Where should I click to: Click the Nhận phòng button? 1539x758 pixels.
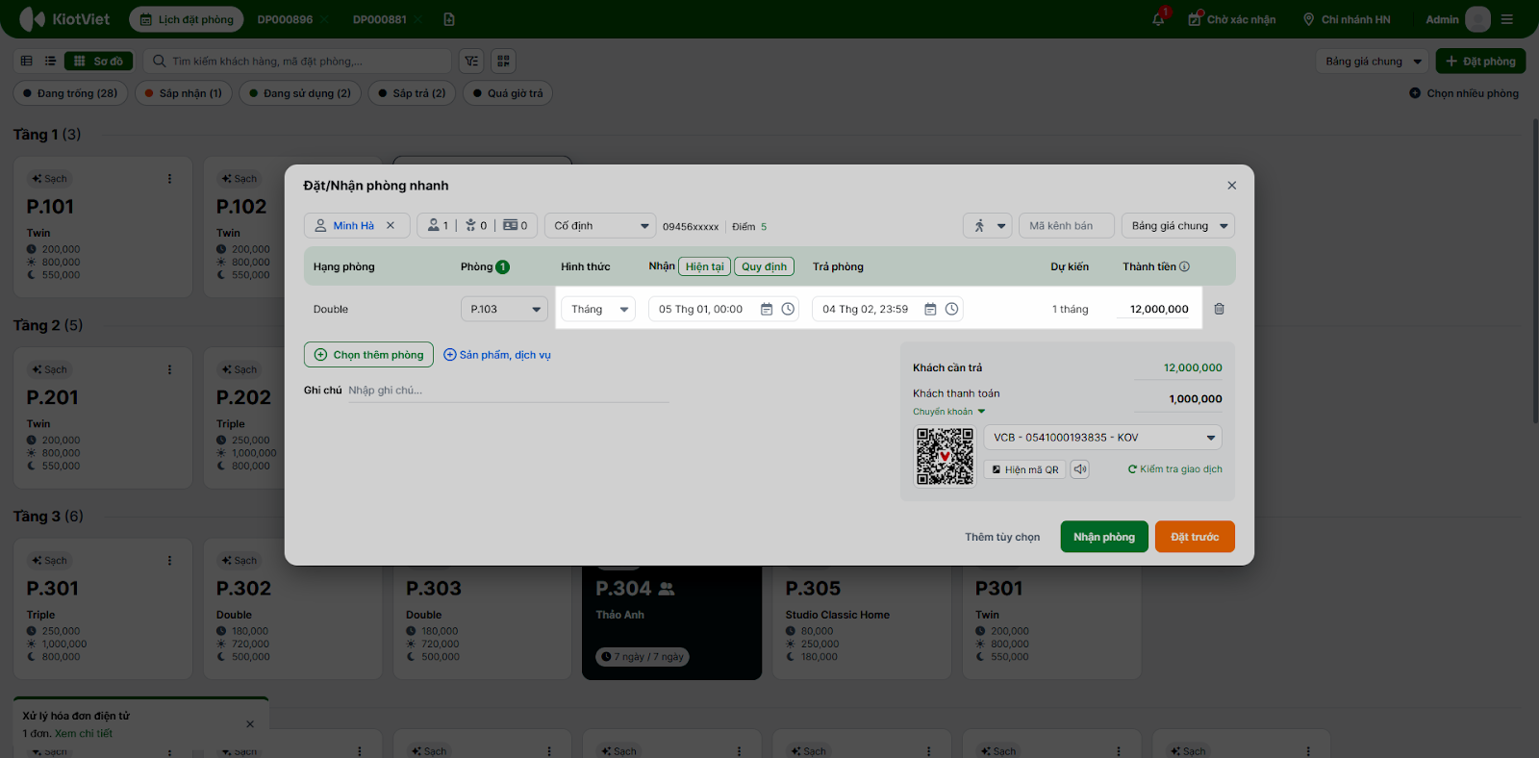[1104, 537]
